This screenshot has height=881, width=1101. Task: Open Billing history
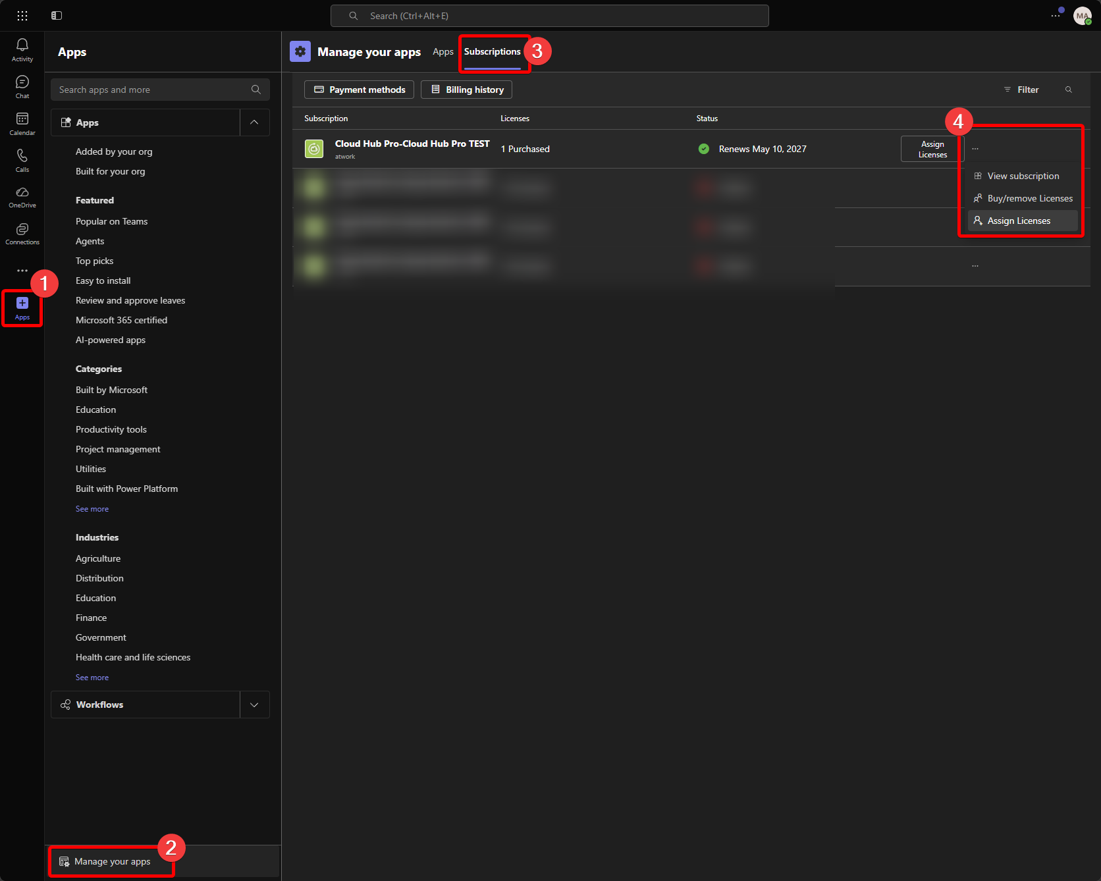click(x=466, y=90)
